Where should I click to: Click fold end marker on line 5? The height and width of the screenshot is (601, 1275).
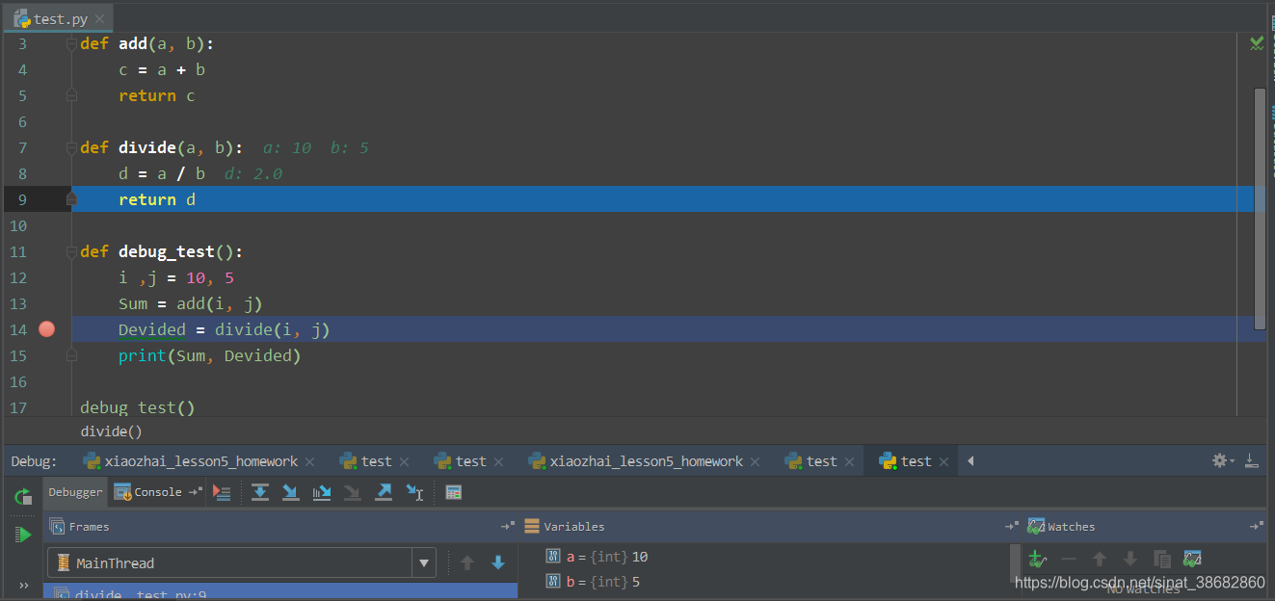(71, 95)
